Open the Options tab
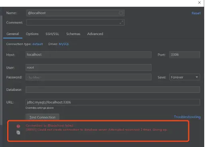Viewport: 205px width, 147px height. (32, 34)
